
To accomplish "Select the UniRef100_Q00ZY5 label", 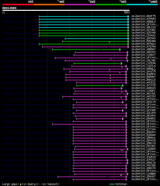I will point(143,72).
